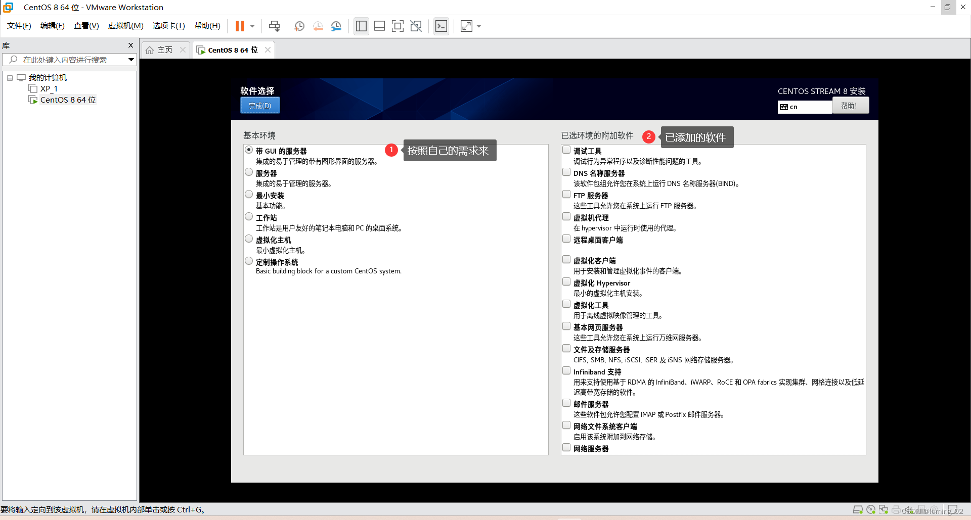Close the library panel

[130, 45]
